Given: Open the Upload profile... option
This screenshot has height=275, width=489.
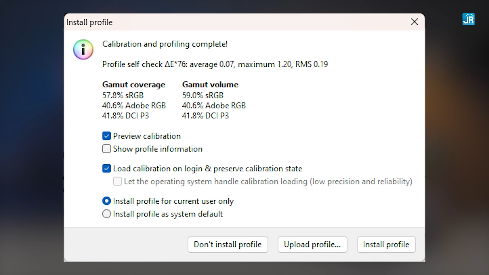Looking at the screenshot, I should [x=312, y=244].
